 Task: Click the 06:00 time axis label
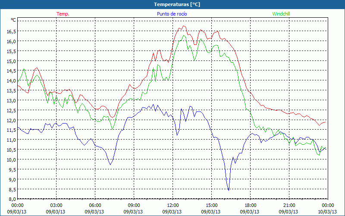[95, 205]
